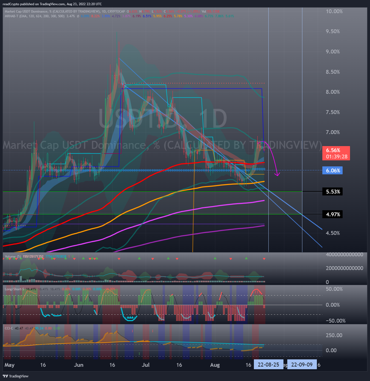Click the 2000000000000 volume axis label
The height and width of the screenshot is (381, 370).
click(x=345, y=268)
